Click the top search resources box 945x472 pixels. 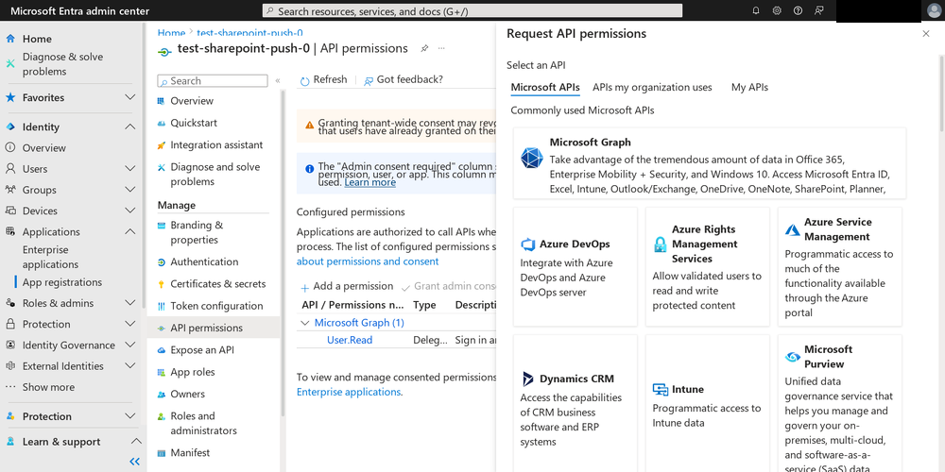pyautogui.click(x=472, y=10)
